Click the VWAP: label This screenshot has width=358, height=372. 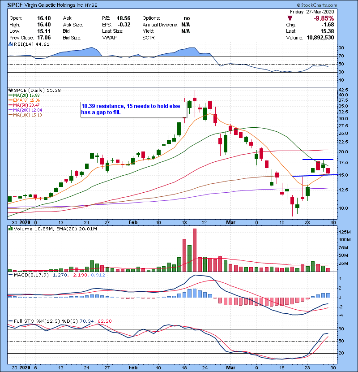pyautogui.click(x=110, y=38)
